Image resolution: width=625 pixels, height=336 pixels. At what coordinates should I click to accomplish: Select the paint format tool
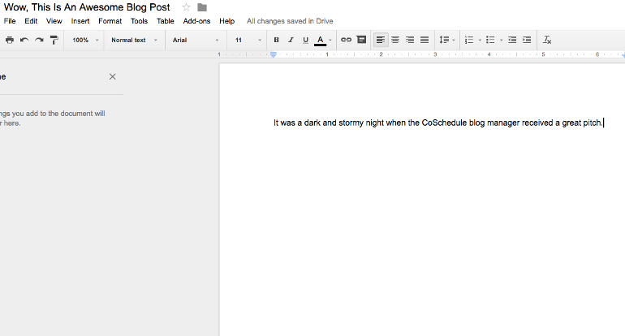point(54,40)
